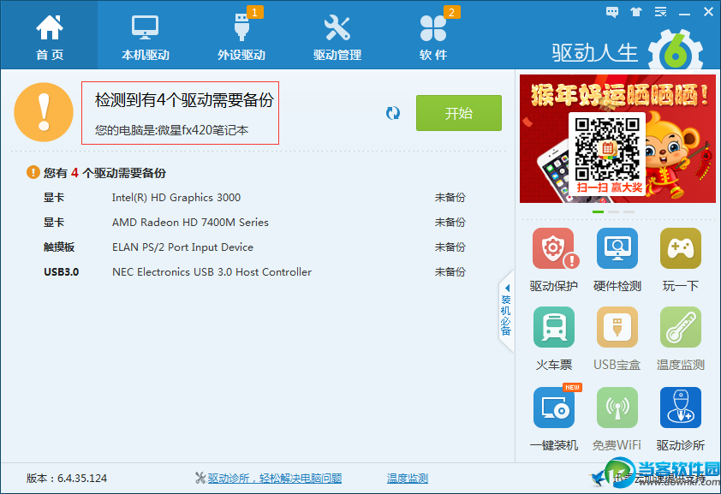Click the 驱动诊所，轻松解决电脑问题 link
The image size is (721, 494).
[x=274, y=479]
